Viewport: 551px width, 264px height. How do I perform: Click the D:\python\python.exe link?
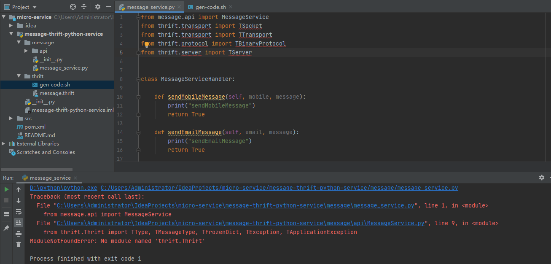point(63,188)
